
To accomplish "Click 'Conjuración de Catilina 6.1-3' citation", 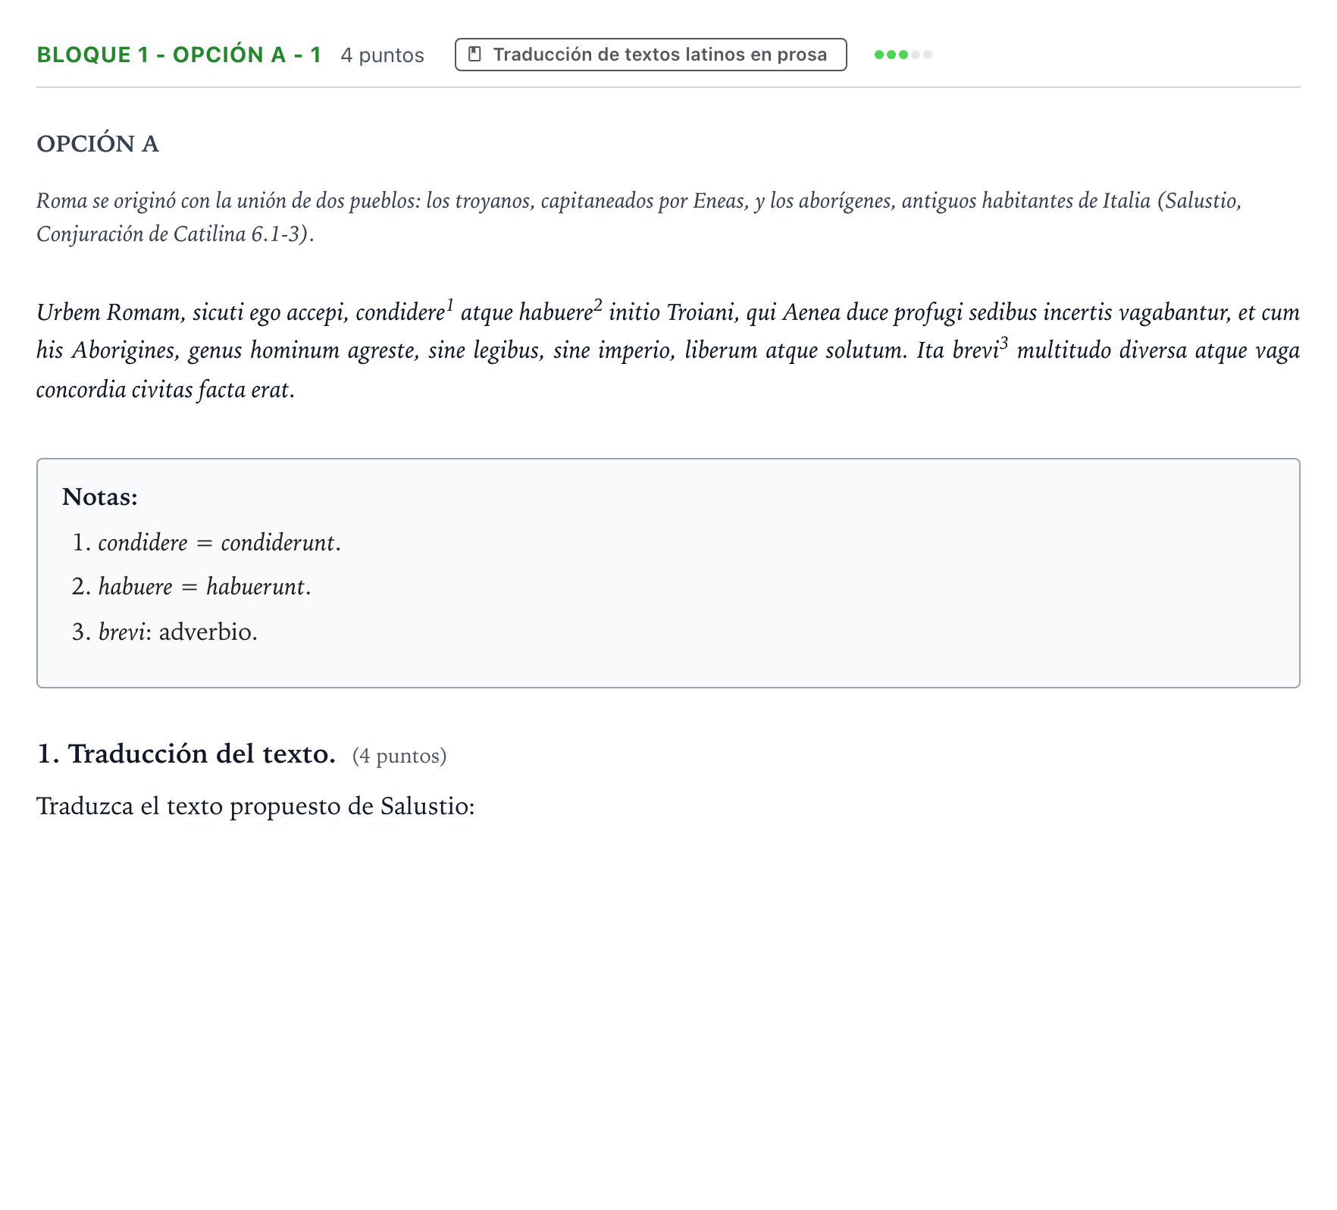I will click(172, 234).
